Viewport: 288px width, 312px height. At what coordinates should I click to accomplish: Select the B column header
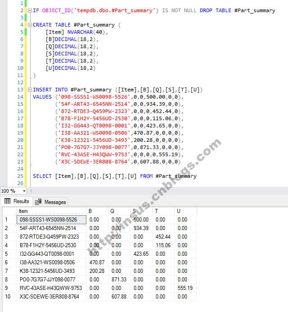97,211
